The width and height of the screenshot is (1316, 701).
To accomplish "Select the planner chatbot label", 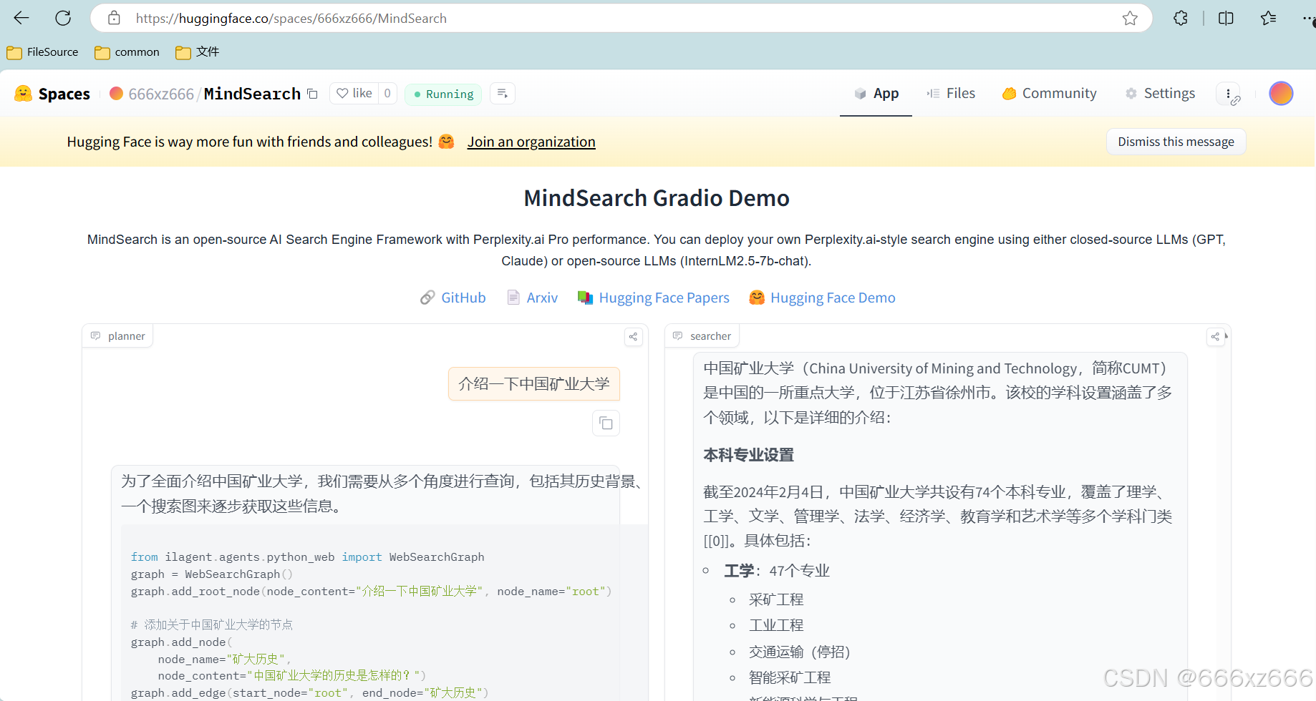I will pos(118,336).
